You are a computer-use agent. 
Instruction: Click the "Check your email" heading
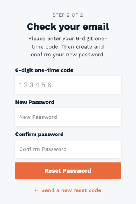[68, 27]
